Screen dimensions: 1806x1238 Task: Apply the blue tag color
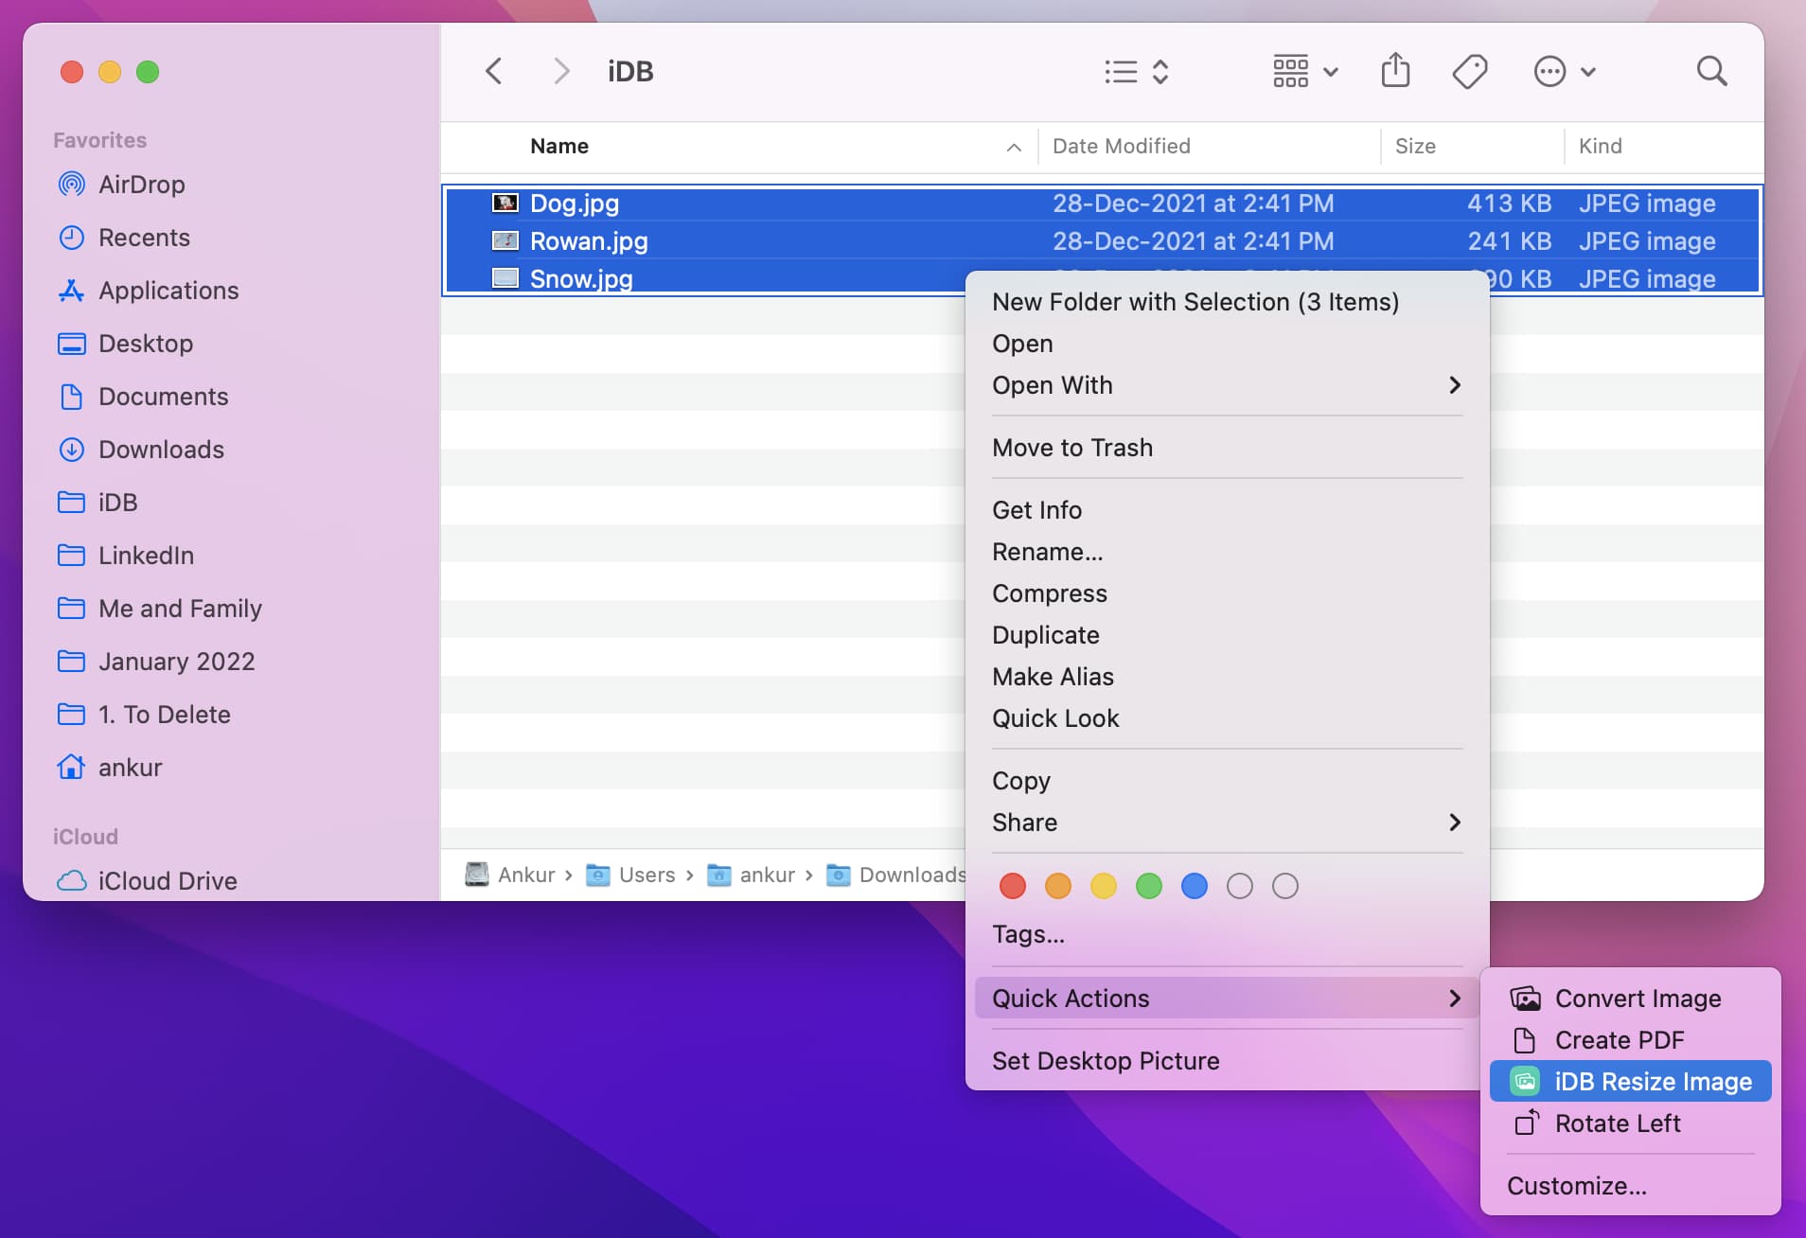(x=1195, y=886)
